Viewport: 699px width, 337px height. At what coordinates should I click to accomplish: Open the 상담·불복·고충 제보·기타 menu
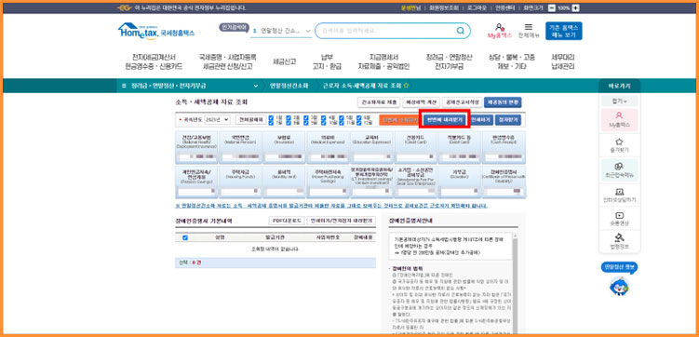tap(512, 62)
